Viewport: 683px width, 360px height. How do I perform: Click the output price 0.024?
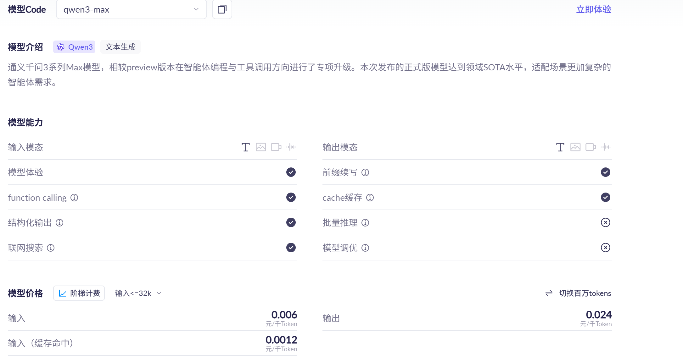599,314
